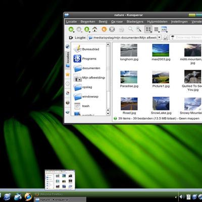Screen dimensions: 202x202
Task: Toggle image preview view button
Action: click(164, 29)
